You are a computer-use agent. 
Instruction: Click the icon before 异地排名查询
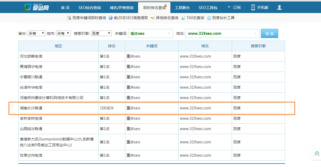click(153, 18)
